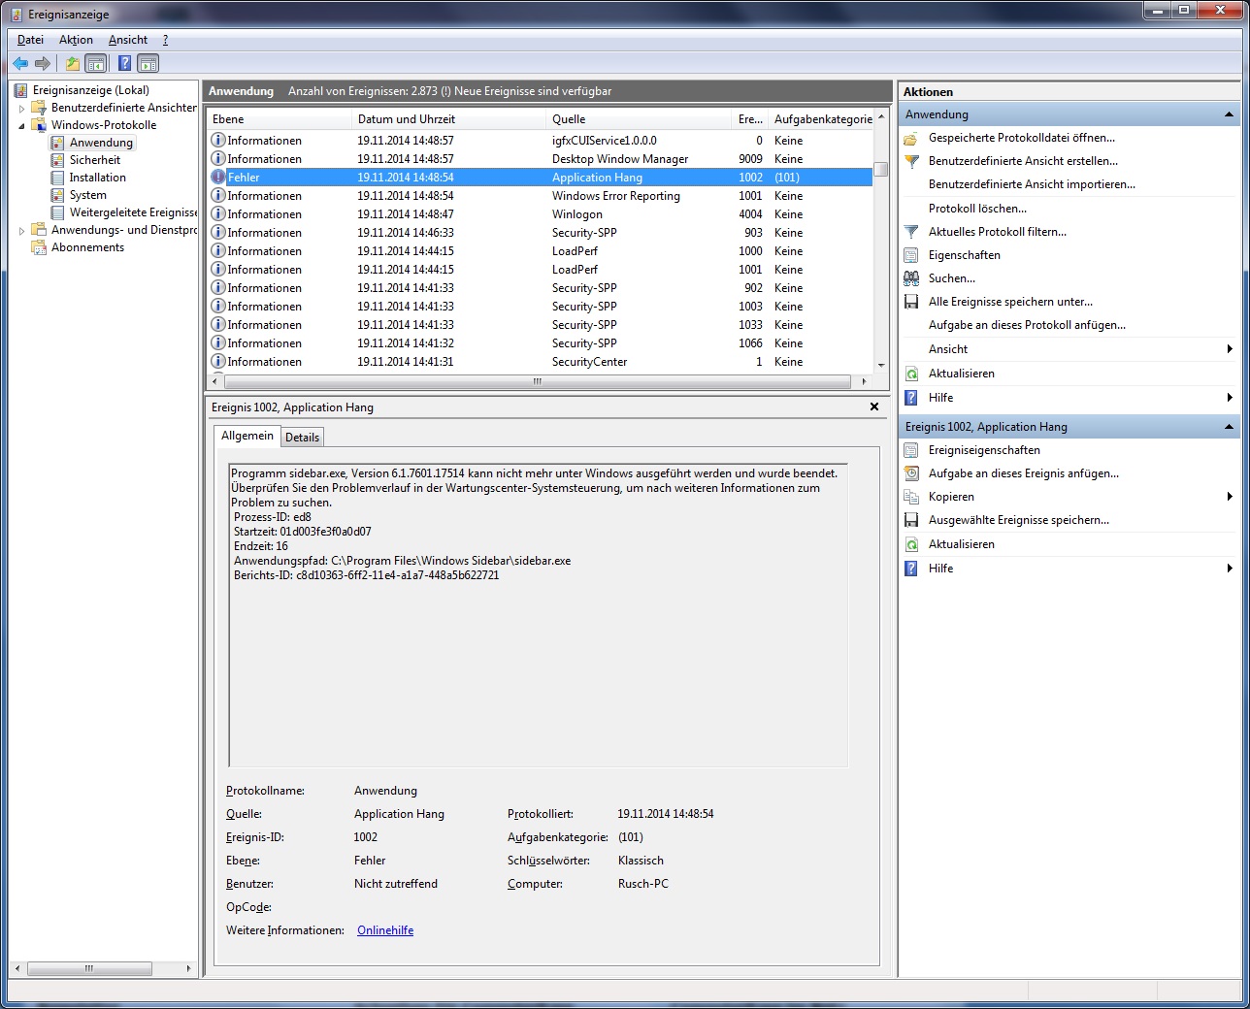Select the Allgemein tab

pyautogui.click(x=247, y=436)
